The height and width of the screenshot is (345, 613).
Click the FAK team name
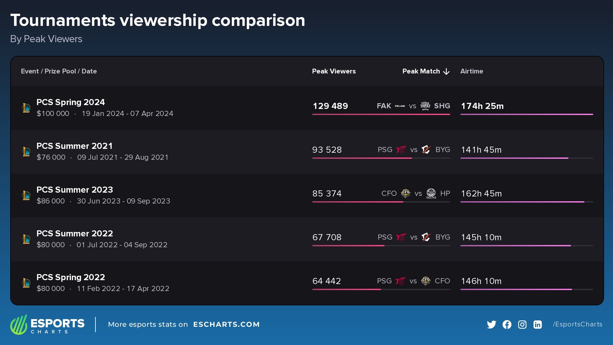384,106
